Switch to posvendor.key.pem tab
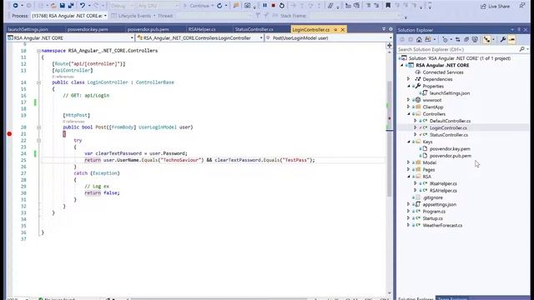 (88, 30)
